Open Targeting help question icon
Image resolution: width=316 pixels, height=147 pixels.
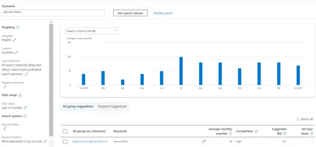pos(18,28)
